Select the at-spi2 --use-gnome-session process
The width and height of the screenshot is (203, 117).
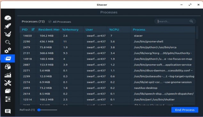(x=107, y=82)
